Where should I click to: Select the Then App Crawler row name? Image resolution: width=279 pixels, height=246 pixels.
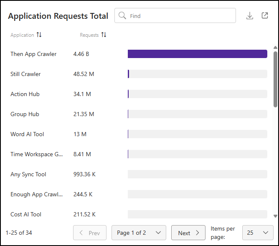click(33, 54)
